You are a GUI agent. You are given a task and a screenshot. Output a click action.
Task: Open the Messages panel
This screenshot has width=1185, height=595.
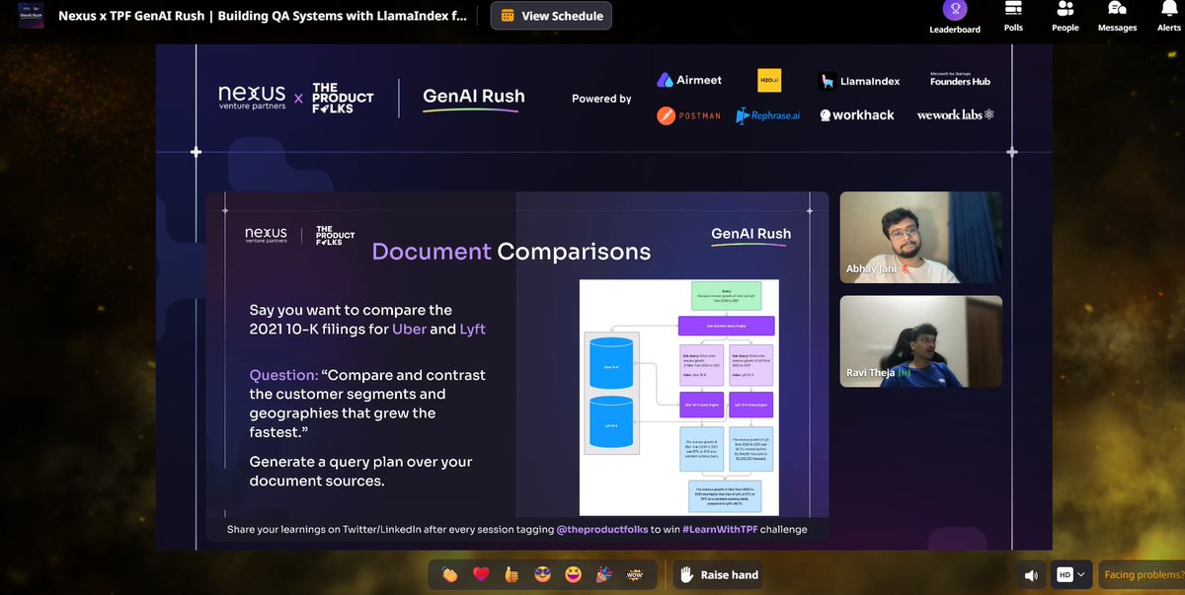click(x=1117, y=17)
